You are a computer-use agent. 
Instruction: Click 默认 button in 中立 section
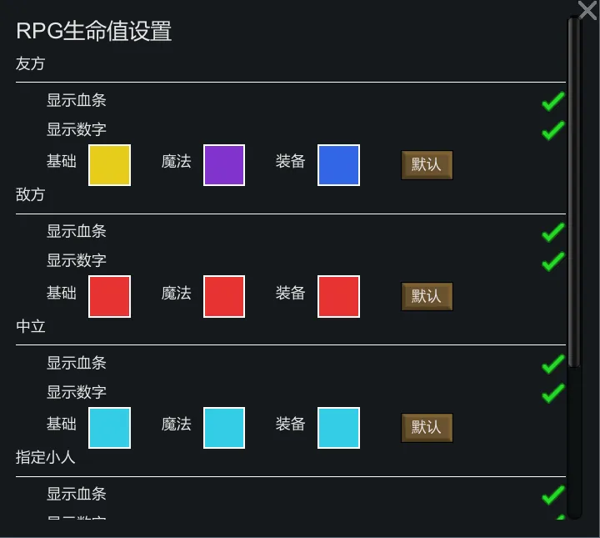click(427, 428)
